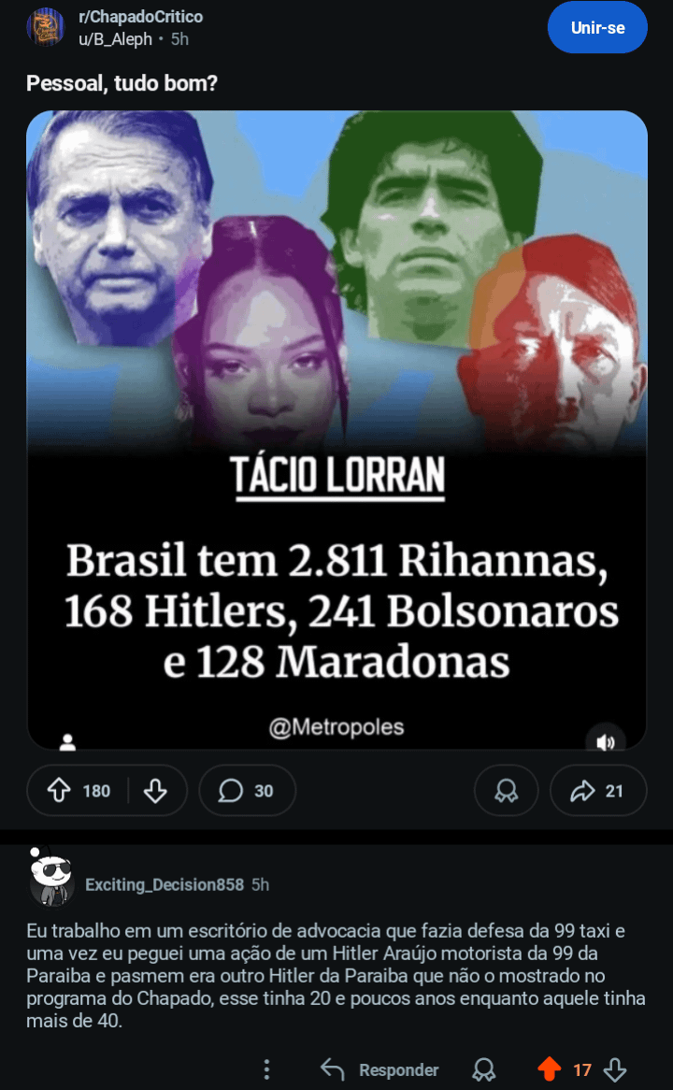Join the community with Unir-se button
673x1090 pixels.
click(597, 28)
